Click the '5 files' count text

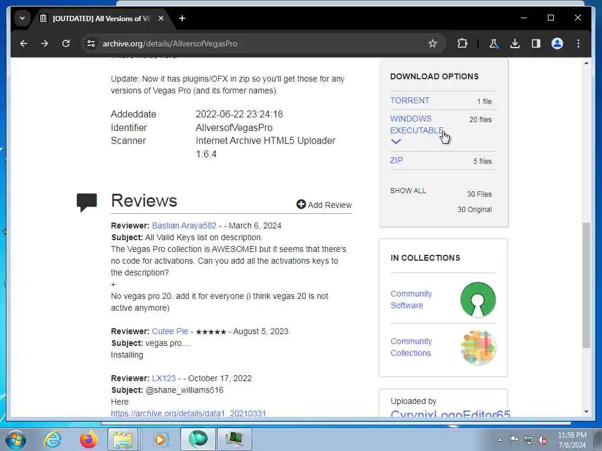(482, 161)
